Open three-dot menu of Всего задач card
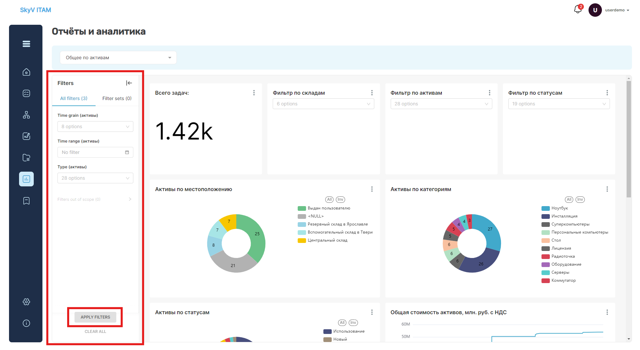This screenshot has width=640, height=350. 254,93
